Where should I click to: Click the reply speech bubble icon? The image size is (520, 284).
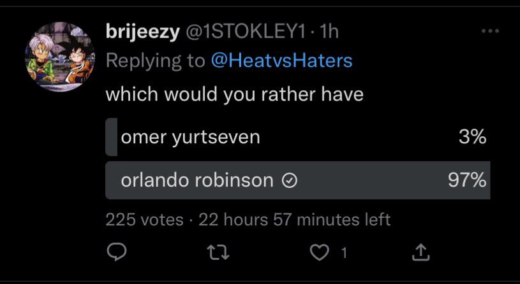click(x=117, y=253)
